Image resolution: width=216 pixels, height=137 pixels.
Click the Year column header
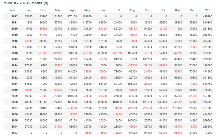(13, 10)
